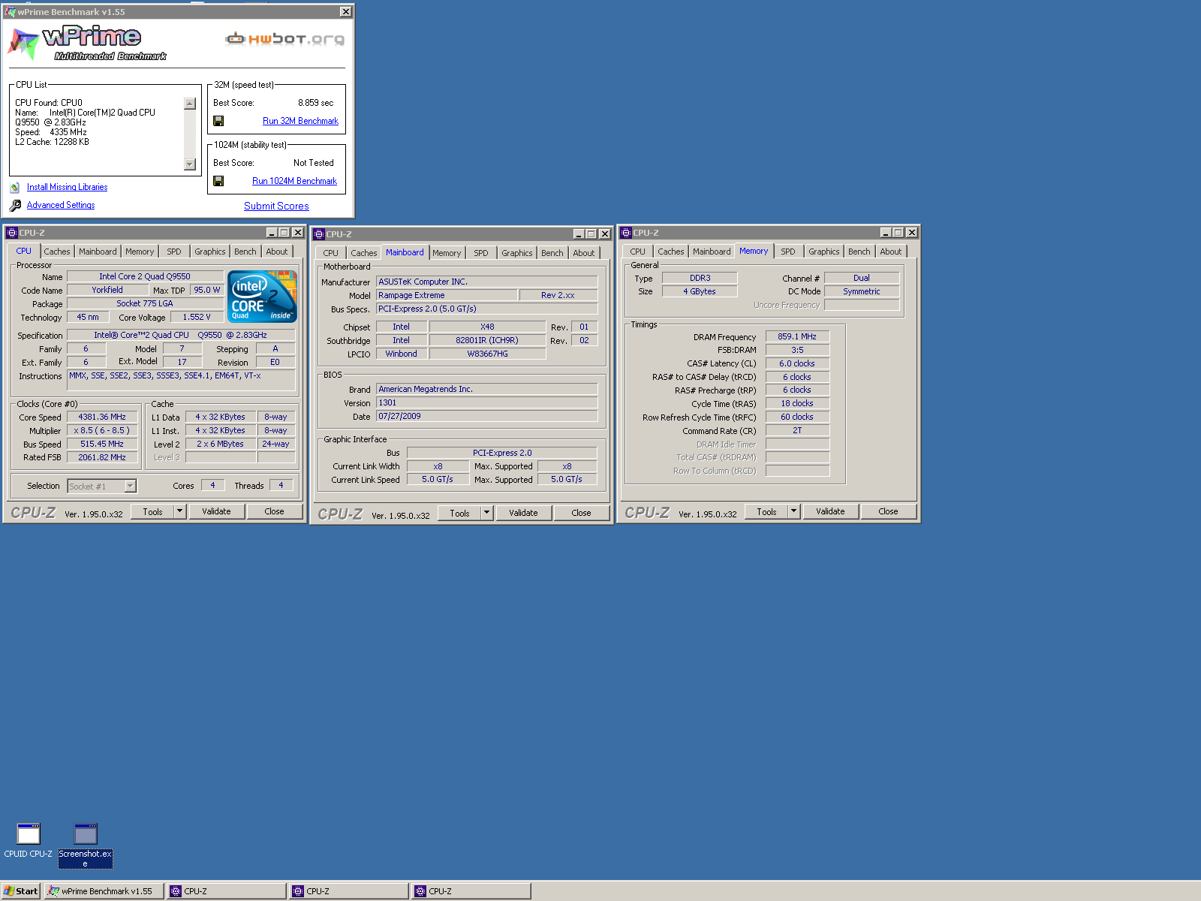
Task: Click CPU List scrollbar up arrow
Action: pyautogui.click(x=190, y=104)
